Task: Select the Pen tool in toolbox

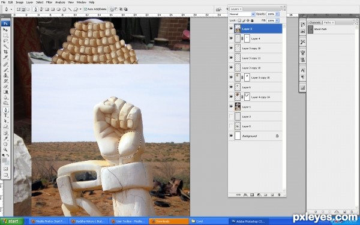Action: pyautogui.click(x=5, y=110)
